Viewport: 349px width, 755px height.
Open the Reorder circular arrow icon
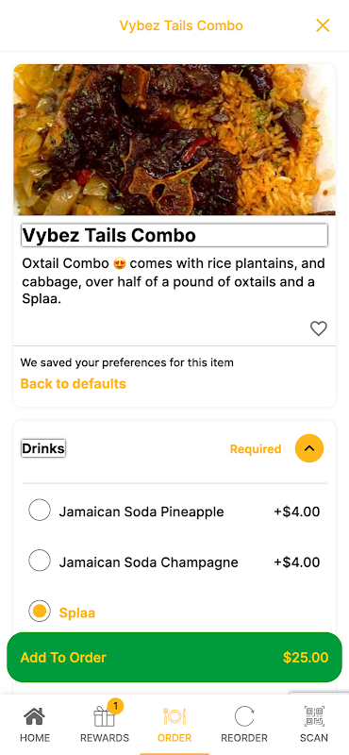click(x=244, y=716)
